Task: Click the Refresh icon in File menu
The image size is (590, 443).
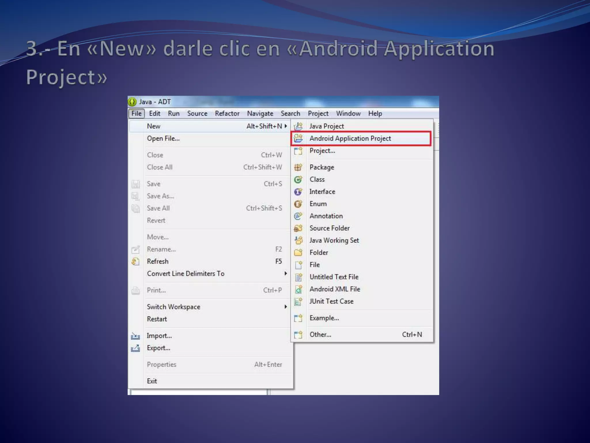Action: coord(135,262)
